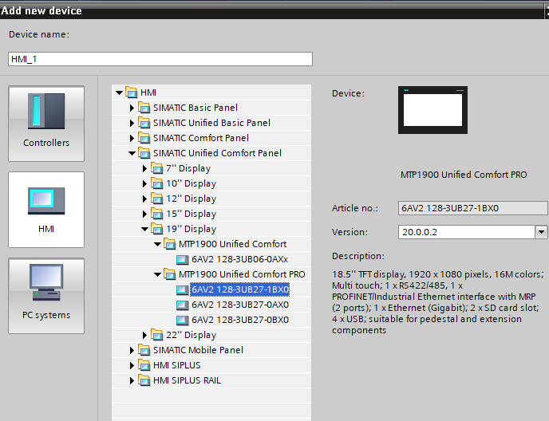Collapse the HMI root folder
The image size is (549, 421).
click(x=119, y=92)
